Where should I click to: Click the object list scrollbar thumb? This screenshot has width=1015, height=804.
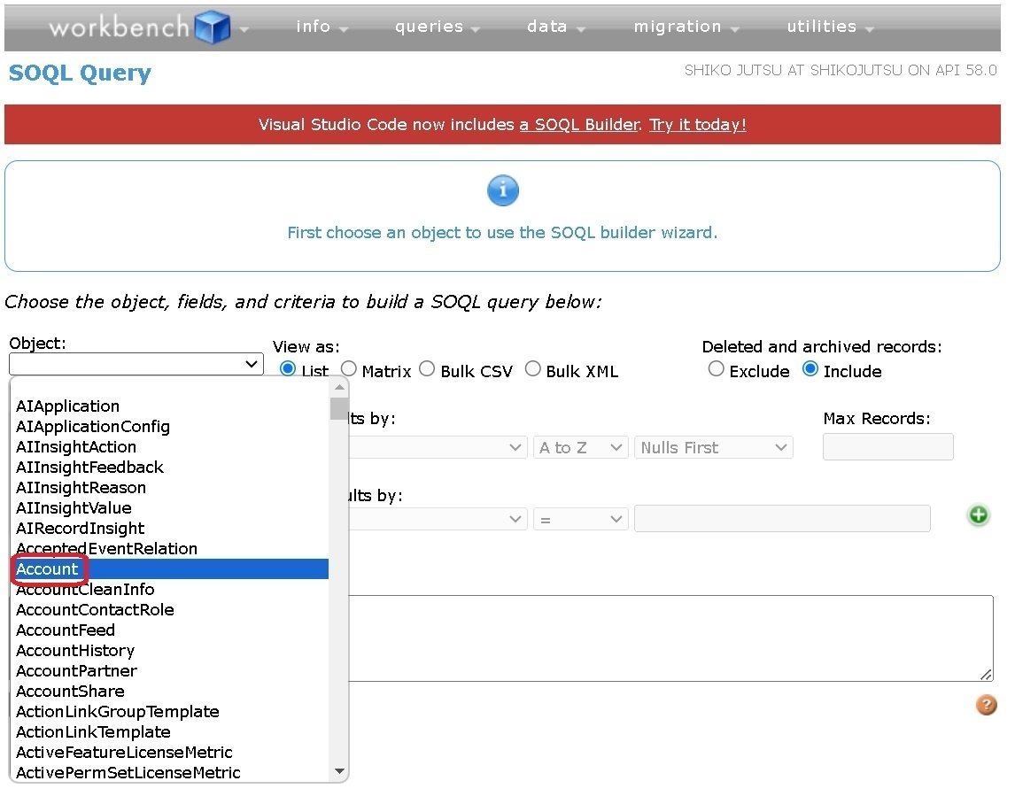[x=339, y=408]
